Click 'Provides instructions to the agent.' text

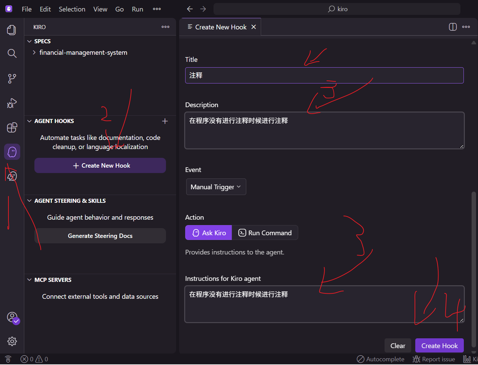235,252
